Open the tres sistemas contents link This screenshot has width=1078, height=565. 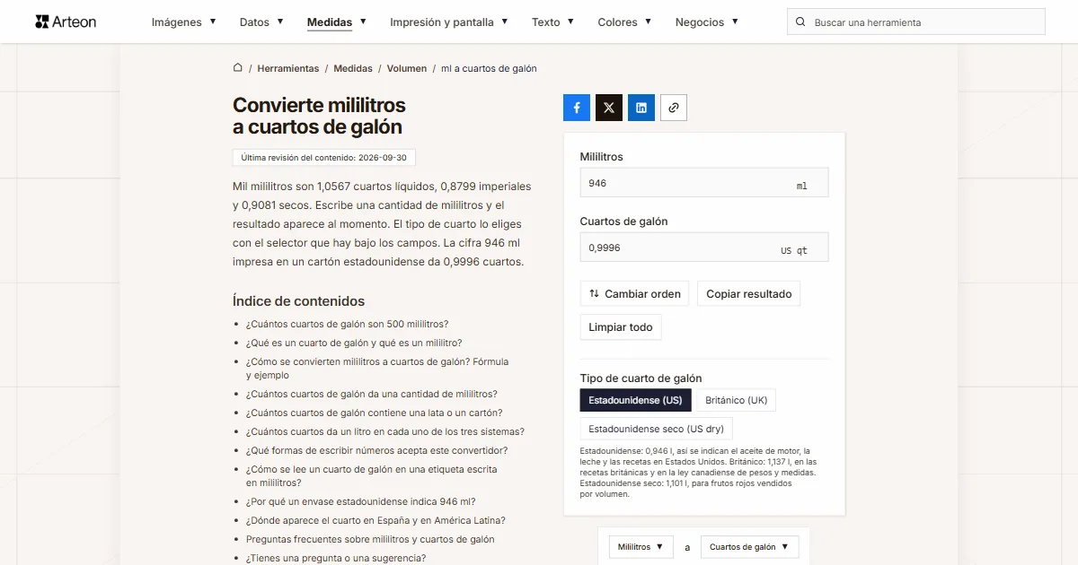tap(385, 431)
